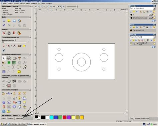Click the create rectangle vector tool
This screenshot has height=126, width=158.
point(14,58)
